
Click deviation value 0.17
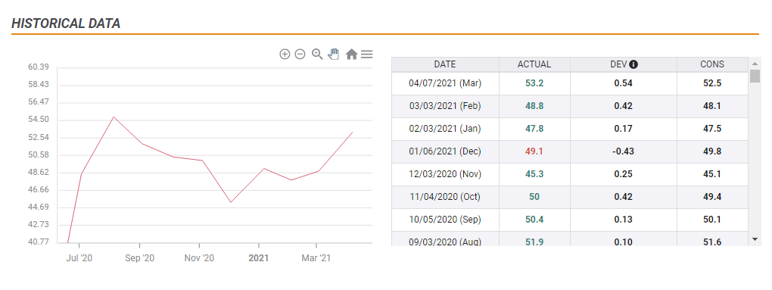pyautogui.click(x=624, y=129)
